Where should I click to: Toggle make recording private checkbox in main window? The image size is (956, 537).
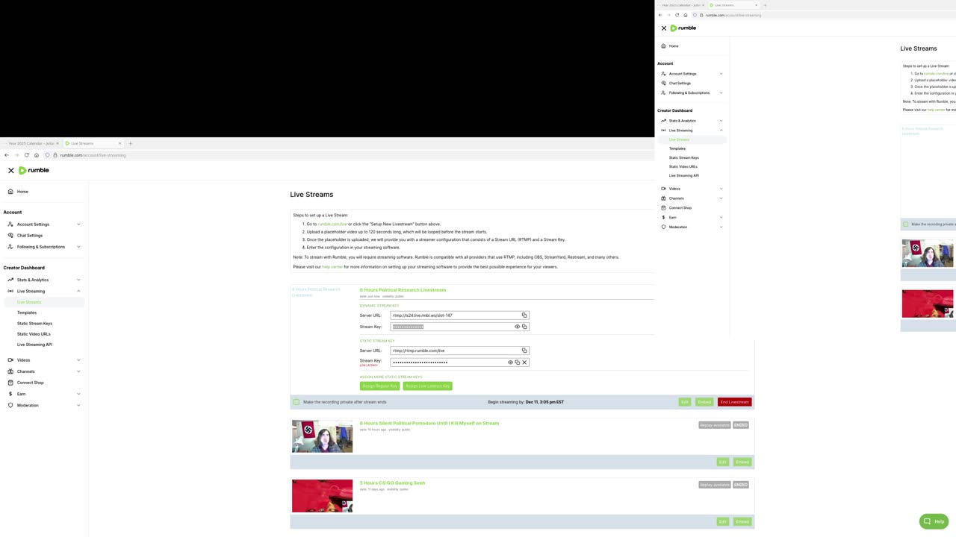tap(297, 402)
